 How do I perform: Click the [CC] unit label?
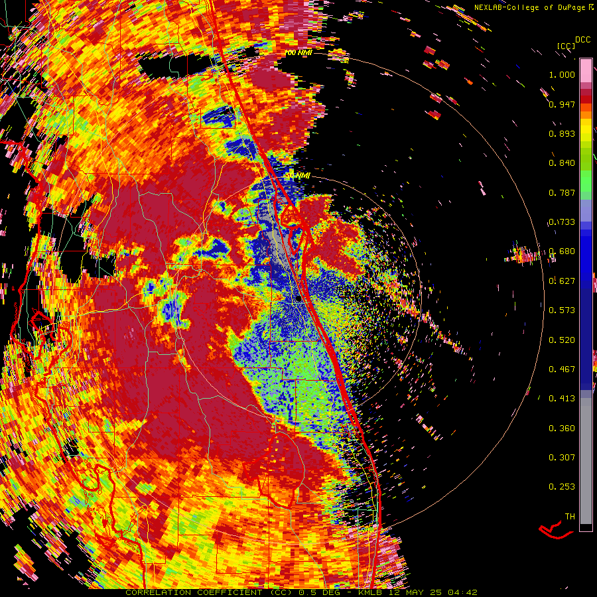pyautogui.click(x=566, y=46)
